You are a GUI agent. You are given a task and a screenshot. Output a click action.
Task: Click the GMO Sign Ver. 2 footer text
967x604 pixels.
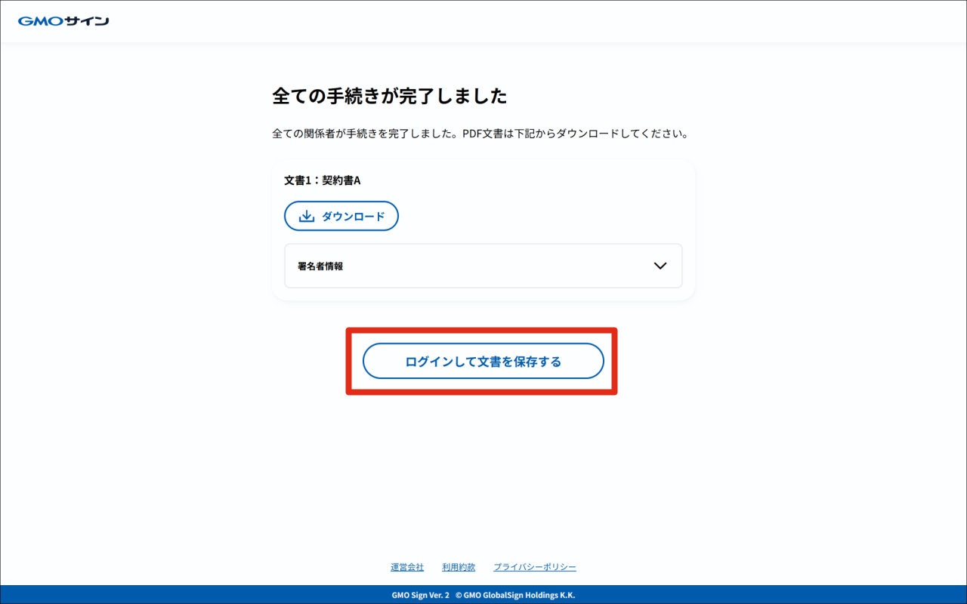[420, 595]
